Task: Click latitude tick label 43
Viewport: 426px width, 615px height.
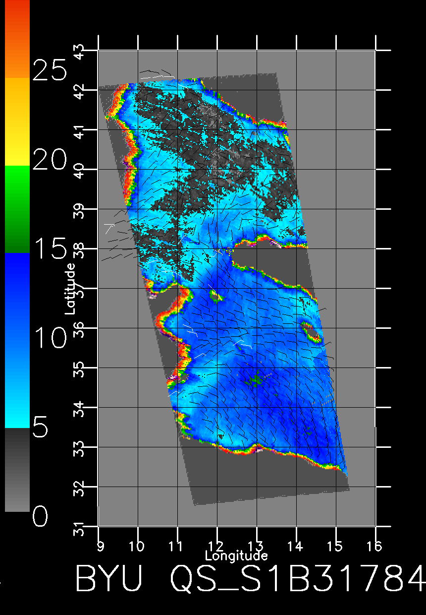Action: click(79, 51)
